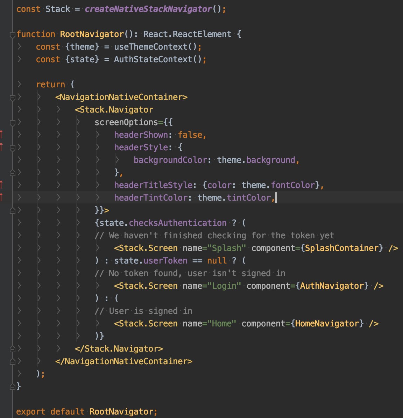Click the useThemeContext() call
The width and height of the screenshot is (403, 418).
click(x=155, y=46)
